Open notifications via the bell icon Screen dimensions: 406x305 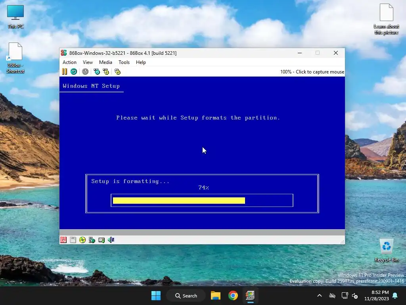395,295
